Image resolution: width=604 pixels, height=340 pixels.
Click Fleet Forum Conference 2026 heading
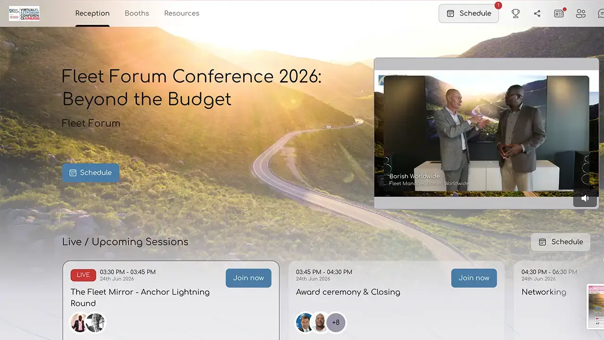[x=192, y=87]
